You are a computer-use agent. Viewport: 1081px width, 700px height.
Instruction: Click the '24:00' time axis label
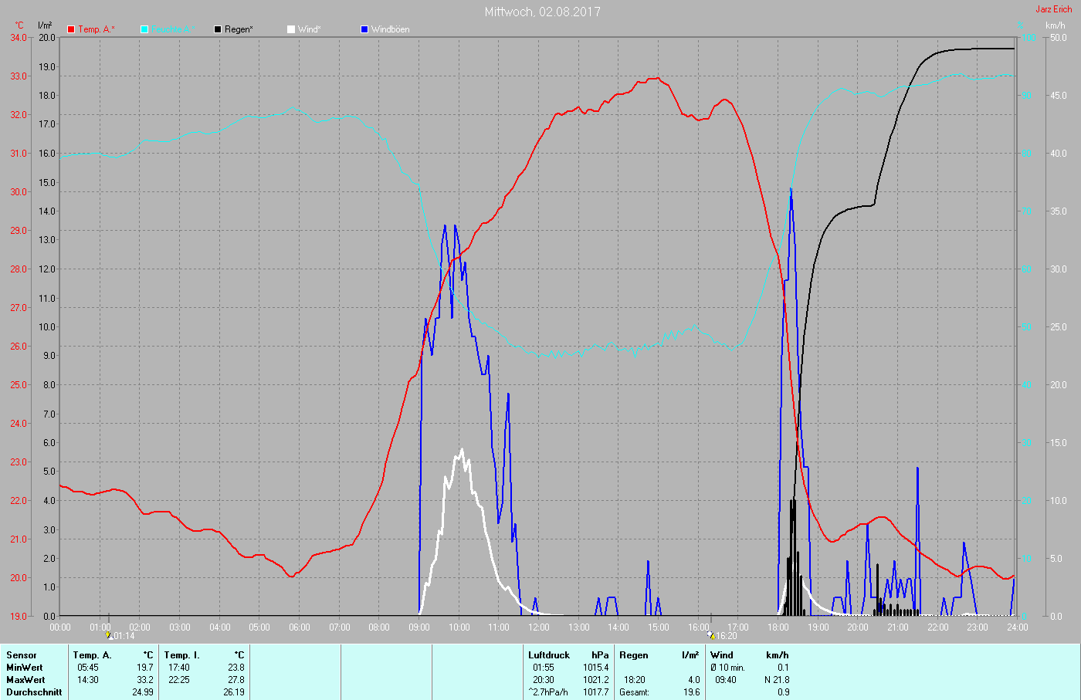coord(1018,627)
